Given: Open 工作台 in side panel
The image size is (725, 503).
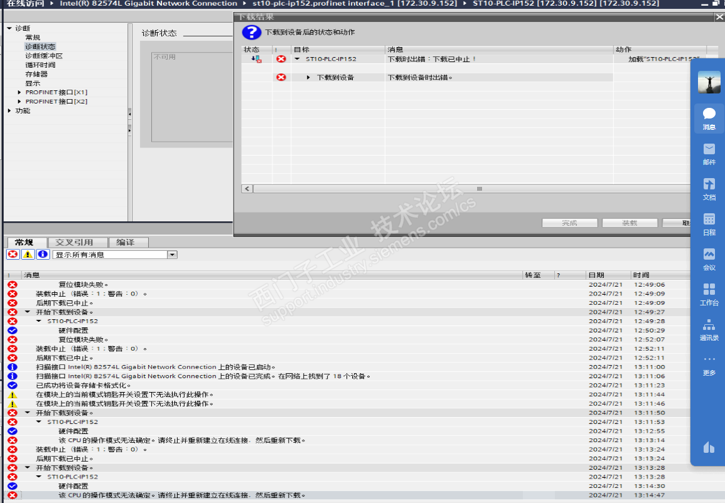Looking at the screenshot, I should 709,295.
